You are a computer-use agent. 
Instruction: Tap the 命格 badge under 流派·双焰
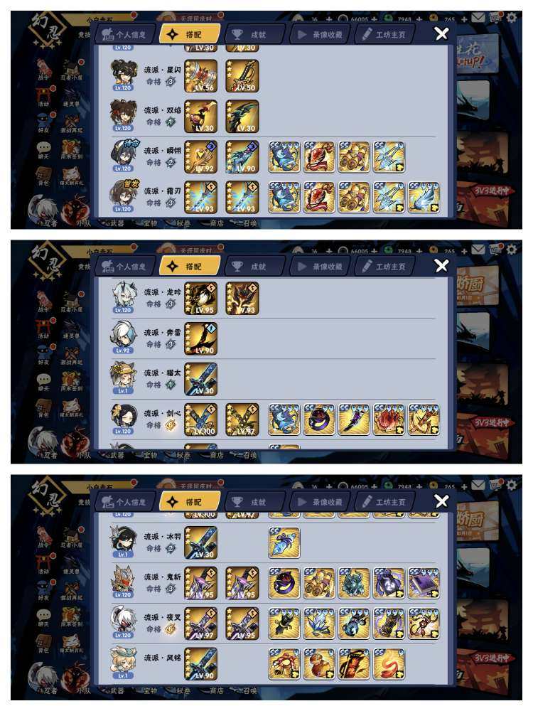(171, 122)
